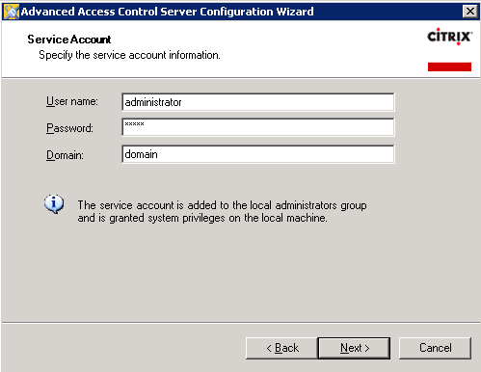Cancel the configuration wizard
This screenshot has height=372, width=481.
pos(435,348)
